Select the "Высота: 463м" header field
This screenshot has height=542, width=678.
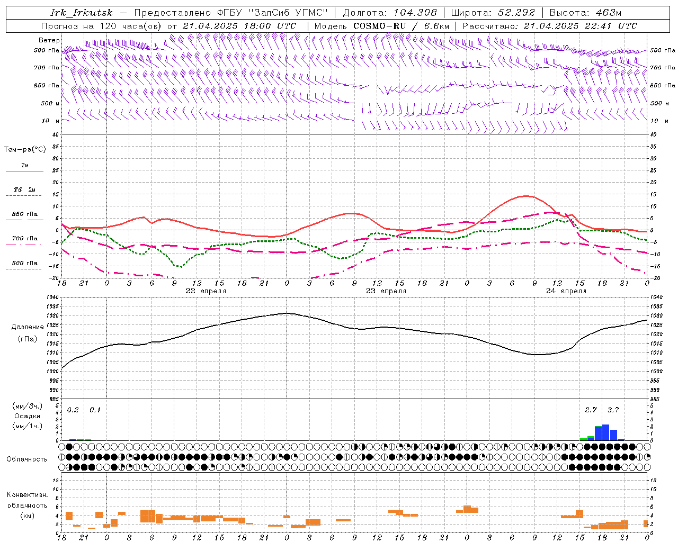(x=585, y=13)
